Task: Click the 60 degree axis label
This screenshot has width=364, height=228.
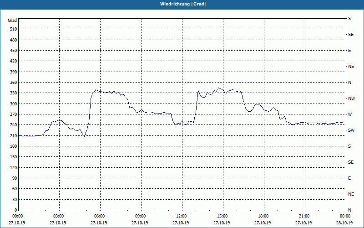Action: [x=14, y=189]
